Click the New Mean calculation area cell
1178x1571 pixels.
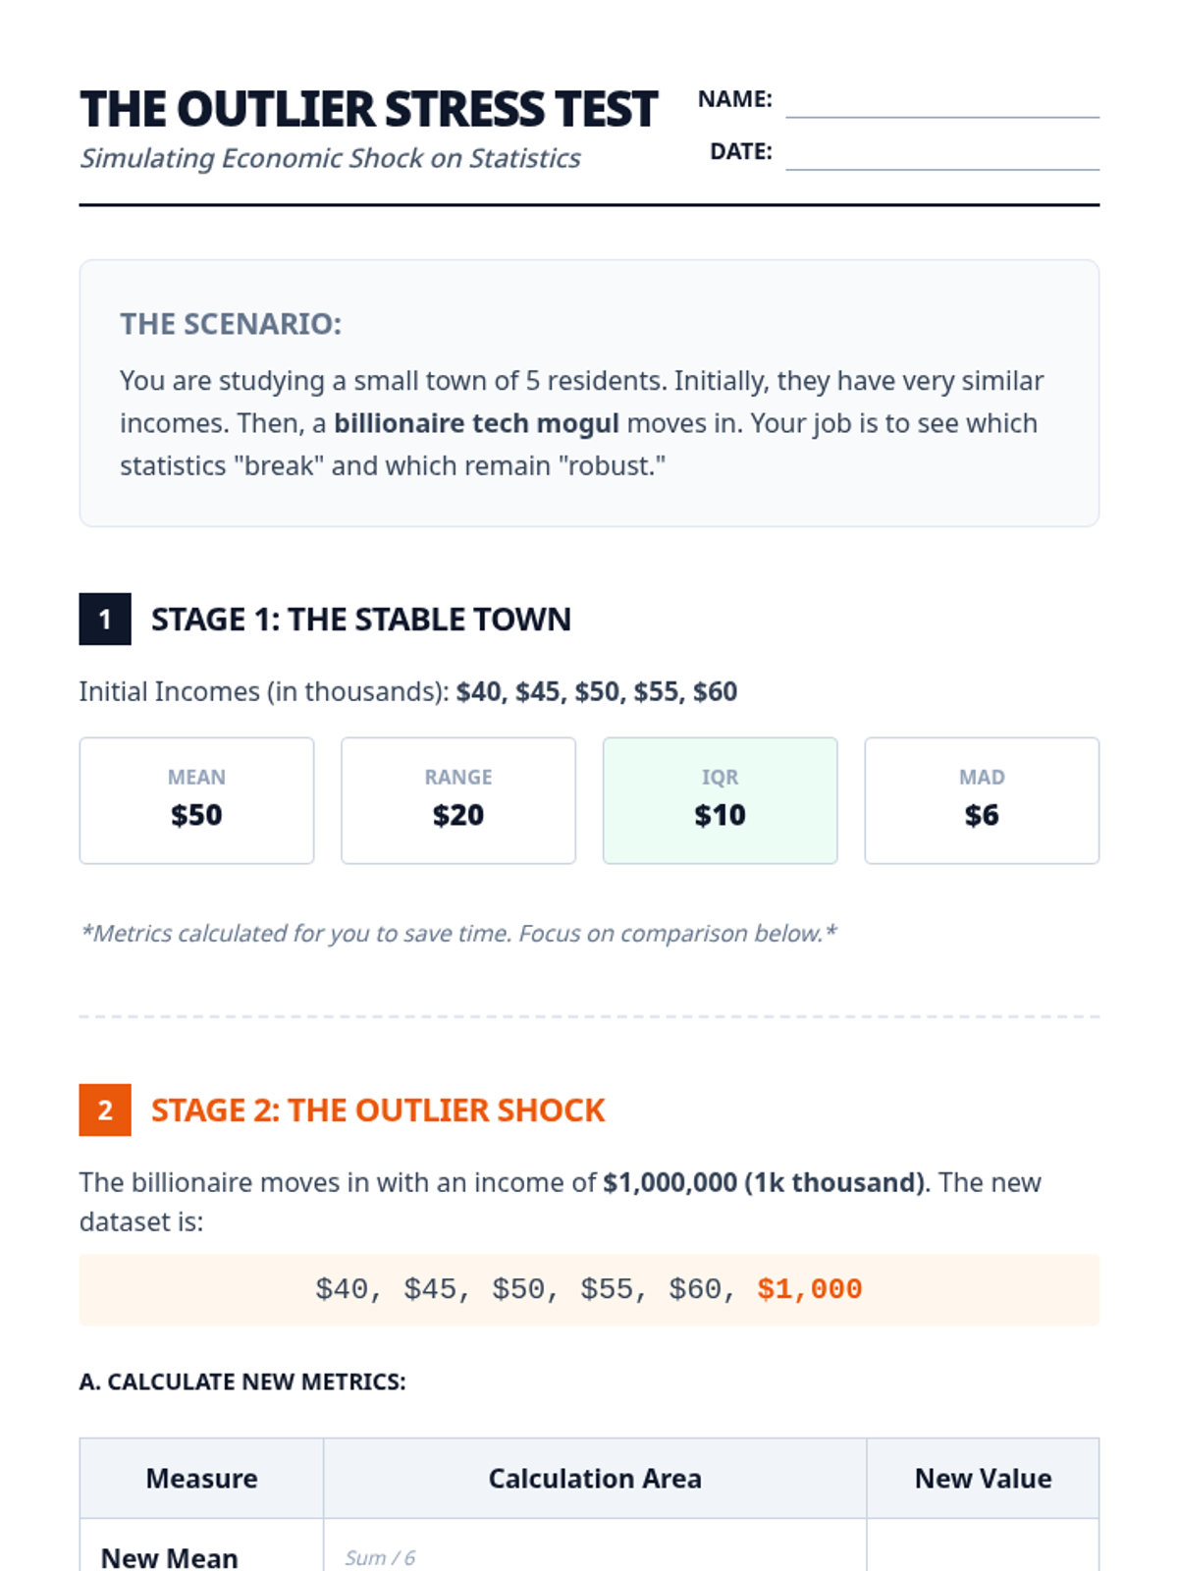tap(595, 1551)
